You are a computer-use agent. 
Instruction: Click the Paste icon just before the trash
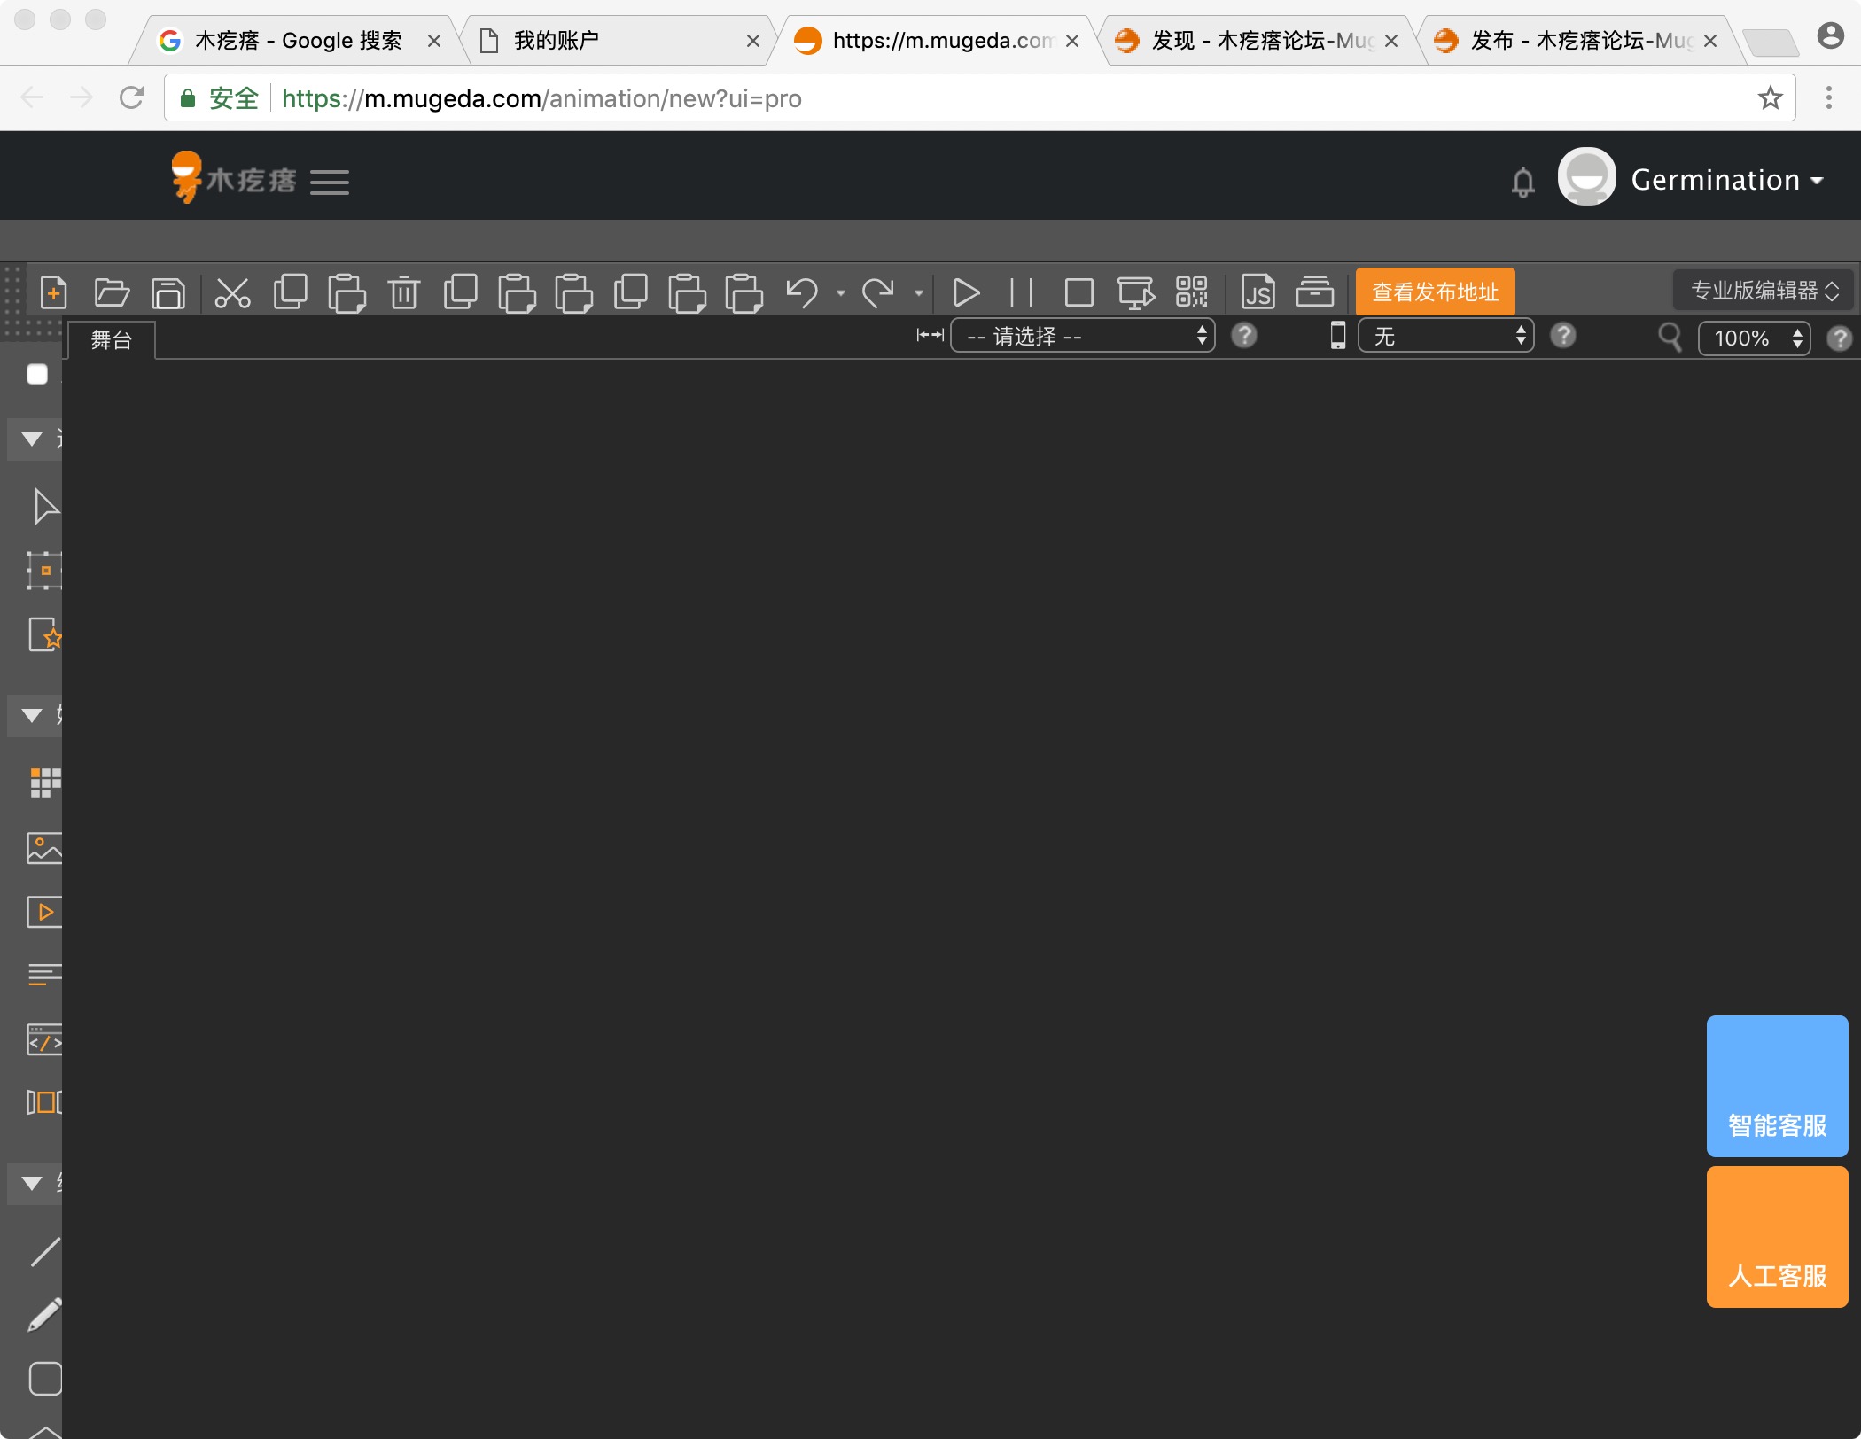pyautogui.click(x=347, y=293)
